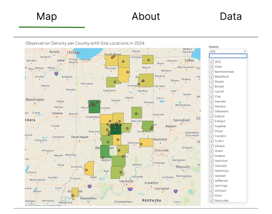The image size is (272, 214).
Task: Toggle the Delaware county checkbox
Action: click(x=212, y=111)
